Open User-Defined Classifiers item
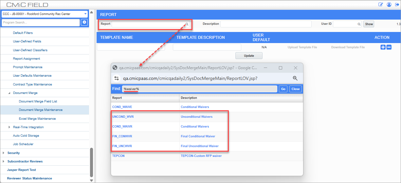This screenshot has height=183, width=401. pyautogui.click(x=30, y=50)
